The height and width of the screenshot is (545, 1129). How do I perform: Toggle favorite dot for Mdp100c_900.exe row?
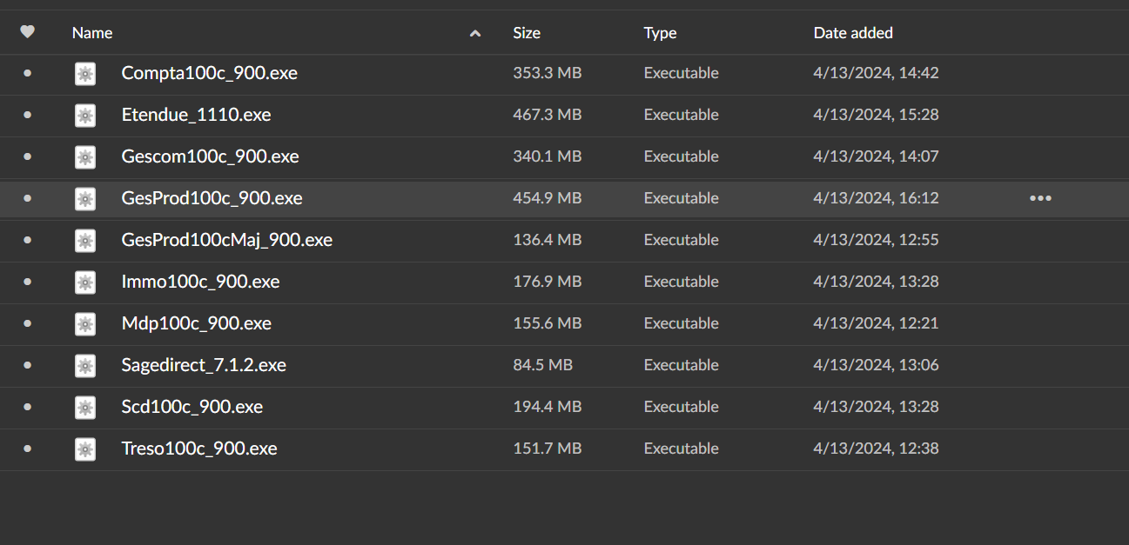coord(27,323)
